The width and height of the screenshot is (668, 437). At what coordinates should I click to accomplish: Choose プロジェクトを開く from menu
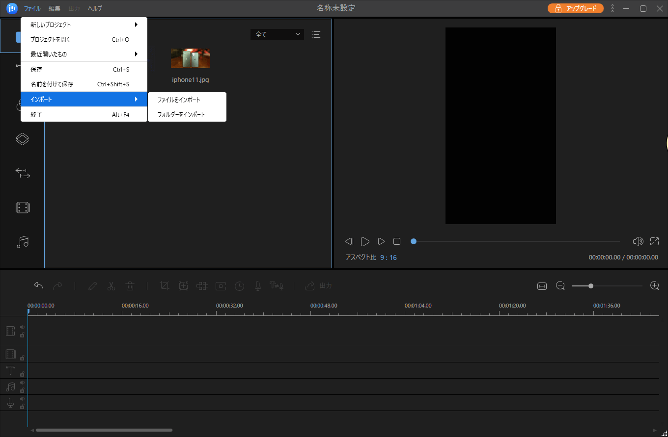click(84, 39)
